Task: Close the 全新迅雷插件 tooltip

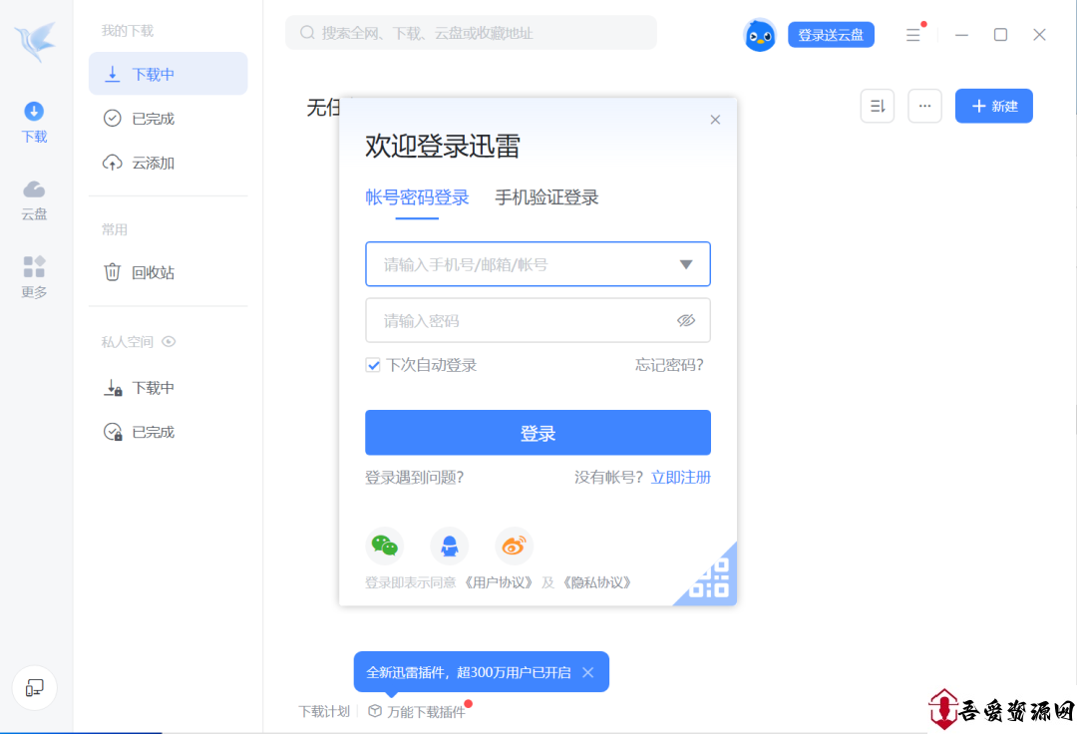Action: point(588,672)
